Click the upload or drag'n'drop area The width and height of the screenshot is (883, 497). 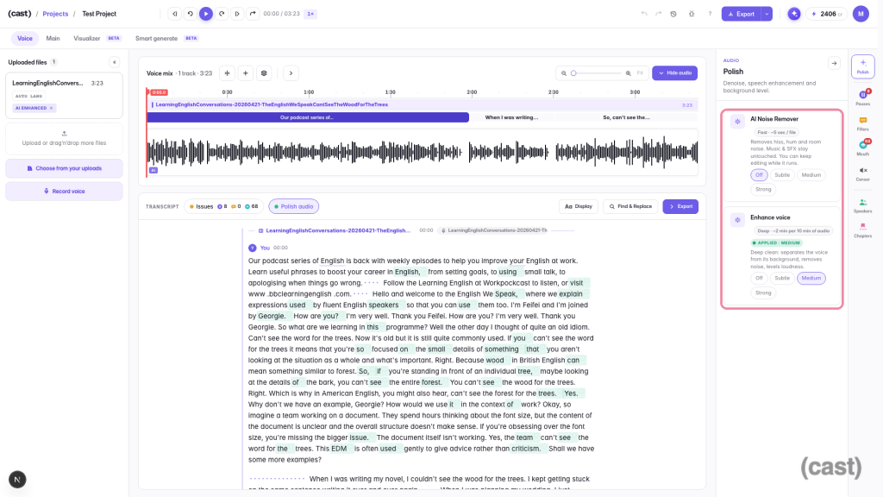(x=64, y=139)
